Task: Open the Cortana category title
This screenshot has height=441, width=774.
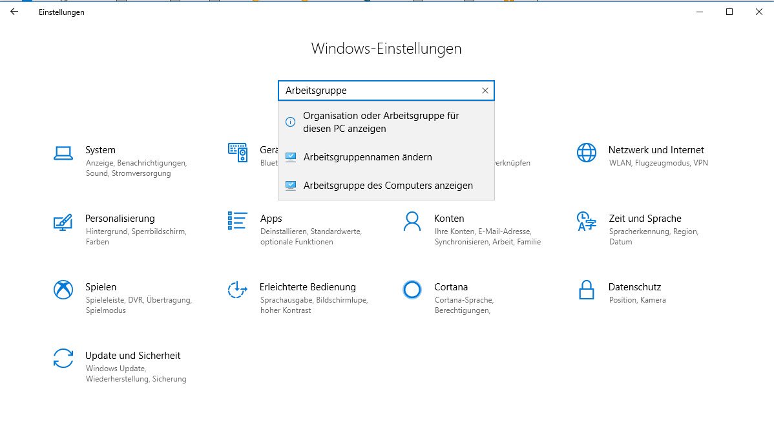Action: point(451,287)
